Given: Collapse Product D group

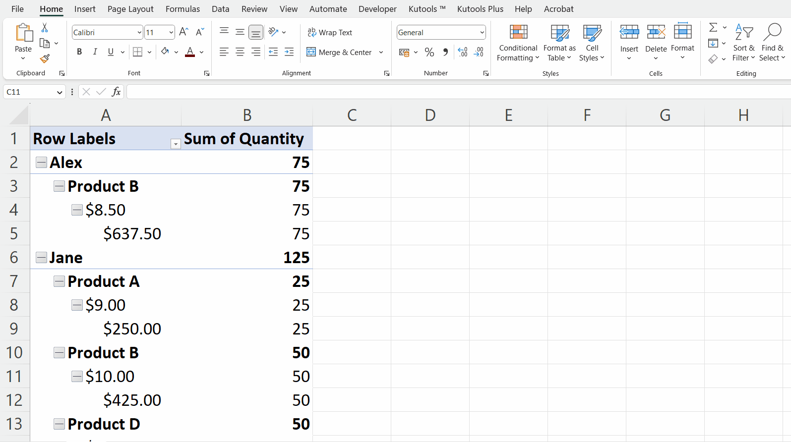Looking at the screenshot, I should coord(60,424).
